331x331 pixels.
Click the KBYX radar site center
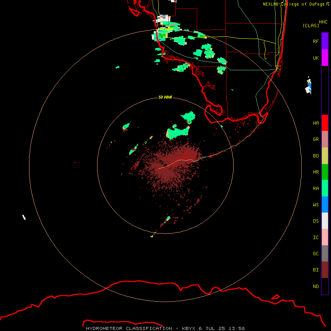[165, 165]
